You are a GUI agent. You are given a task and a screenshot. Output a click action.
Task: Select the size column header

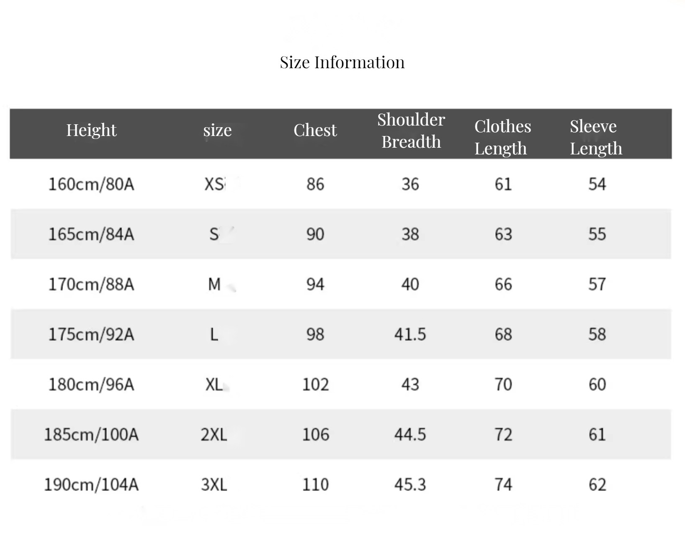tap(217, 131)
